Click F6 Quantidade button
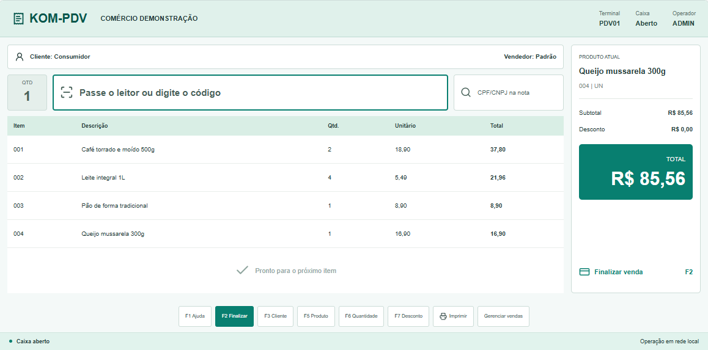This screenshot has width=708, height=350. click(x=361, y=316)
